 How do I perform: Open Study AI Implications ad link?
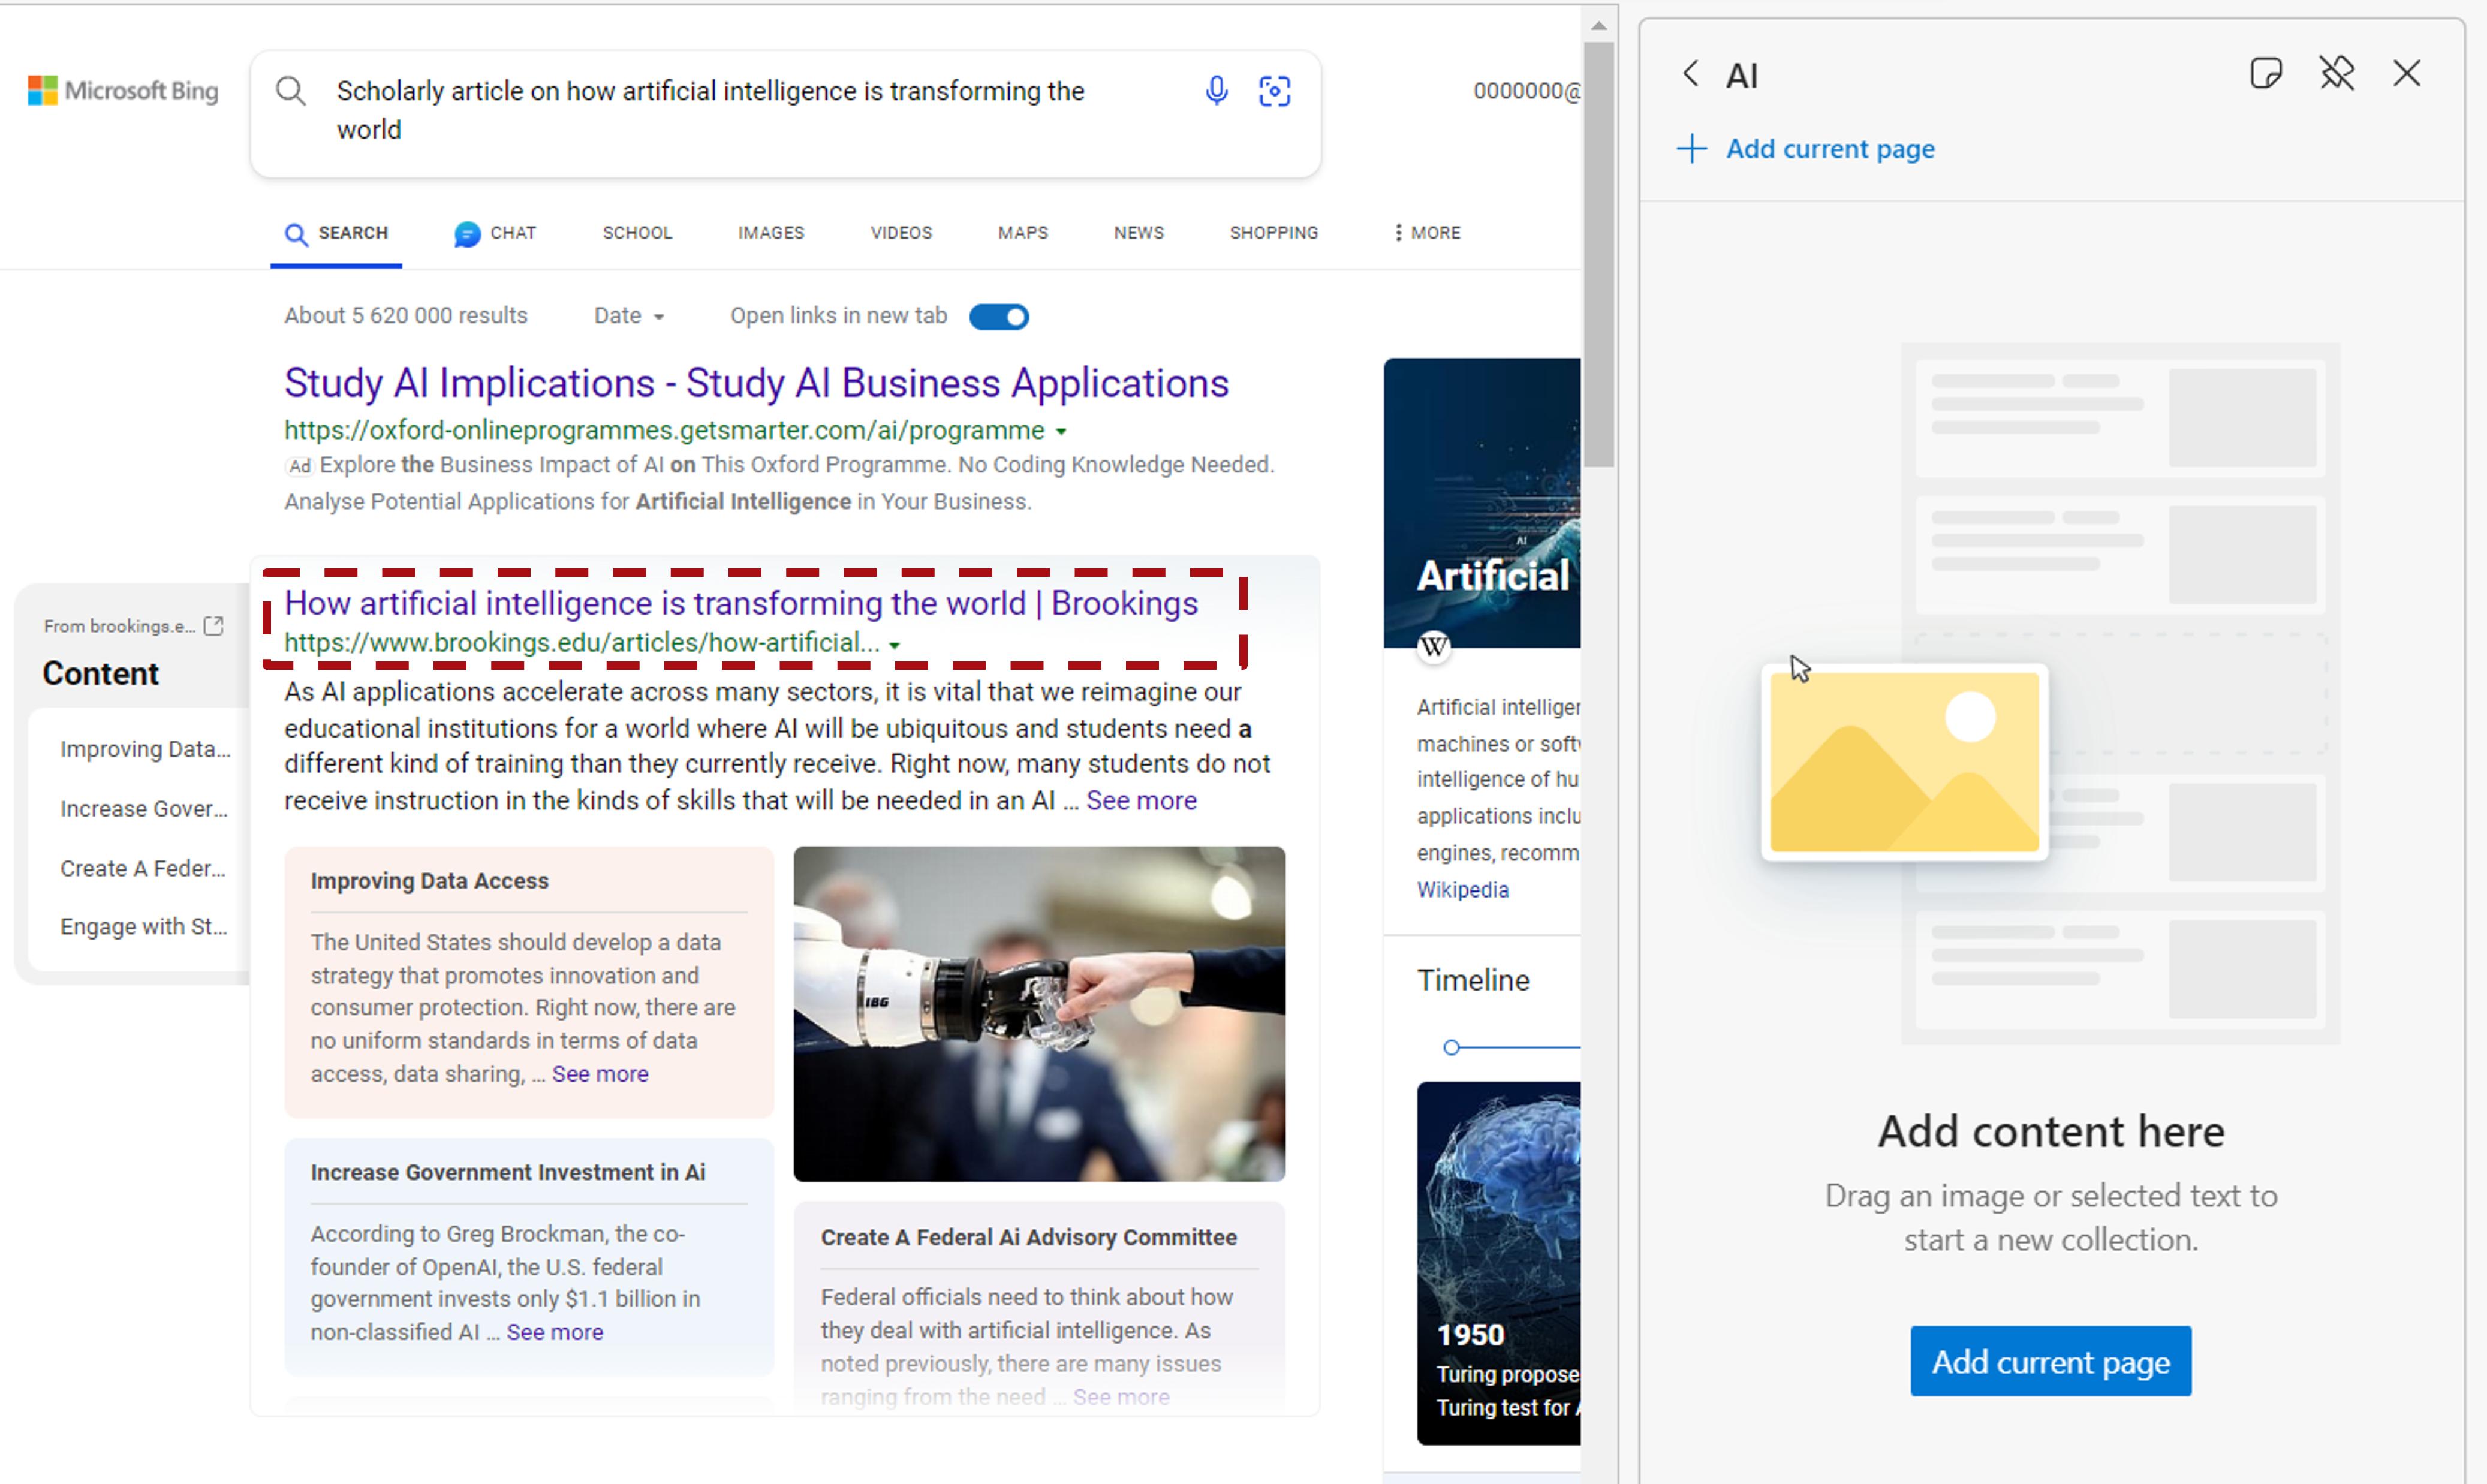click(756, 384)
